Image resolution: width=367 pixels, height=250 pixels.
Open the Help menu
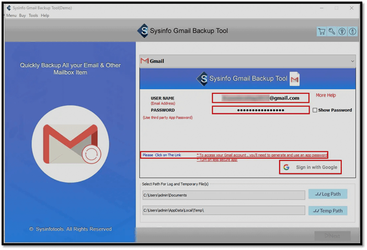(45, 16)
